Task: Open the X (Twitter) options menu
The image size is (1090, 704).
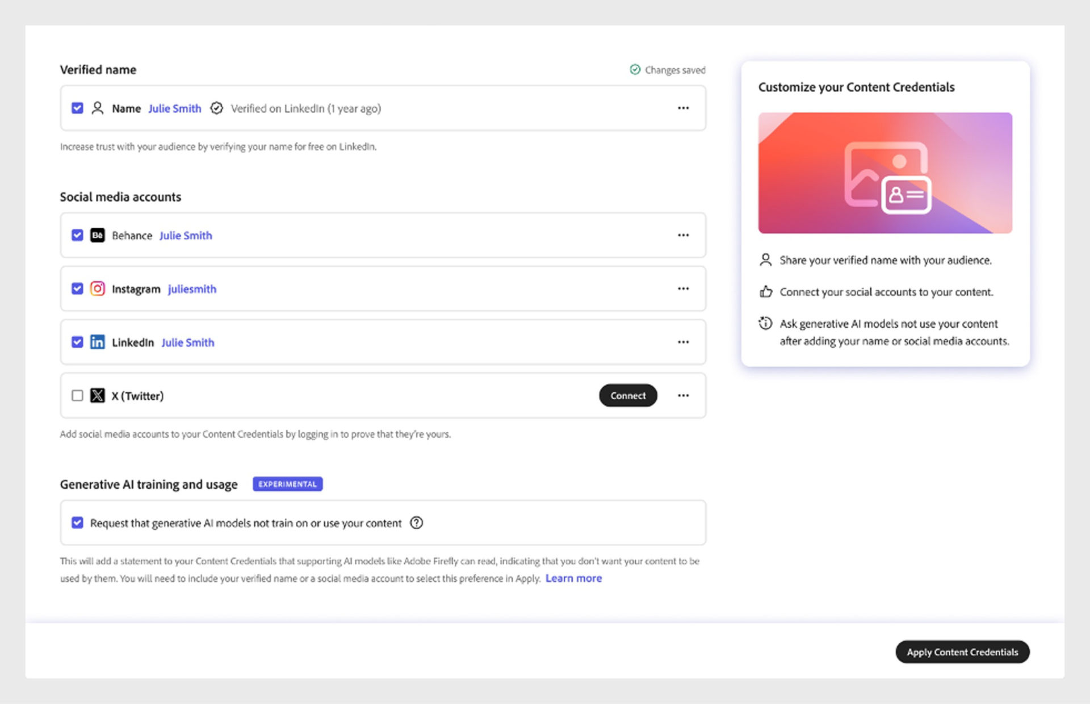Action: click(x=684, y=395)
